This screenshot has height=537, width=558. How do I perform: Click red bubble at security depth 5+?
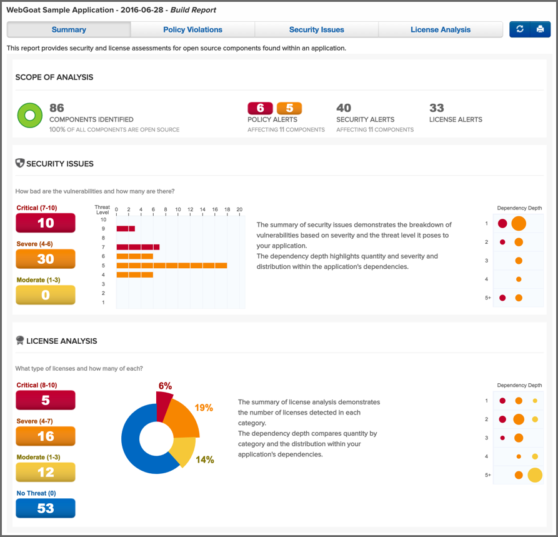pos(502,298)
